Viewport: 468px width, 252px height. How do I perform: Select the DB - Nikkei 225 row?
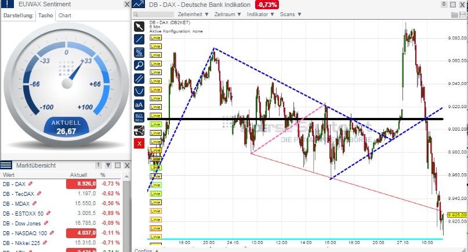tap(61, 243)
